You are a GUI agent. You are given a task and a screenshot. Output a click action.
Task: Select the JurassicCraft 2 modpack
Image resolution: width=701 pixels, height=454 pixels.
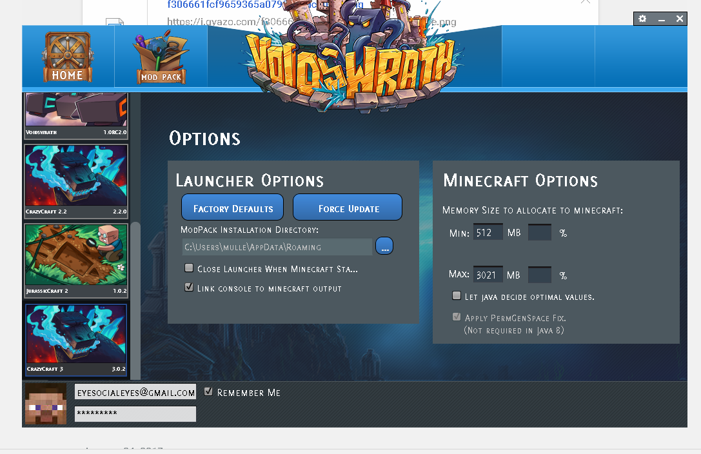click(76, 260)
